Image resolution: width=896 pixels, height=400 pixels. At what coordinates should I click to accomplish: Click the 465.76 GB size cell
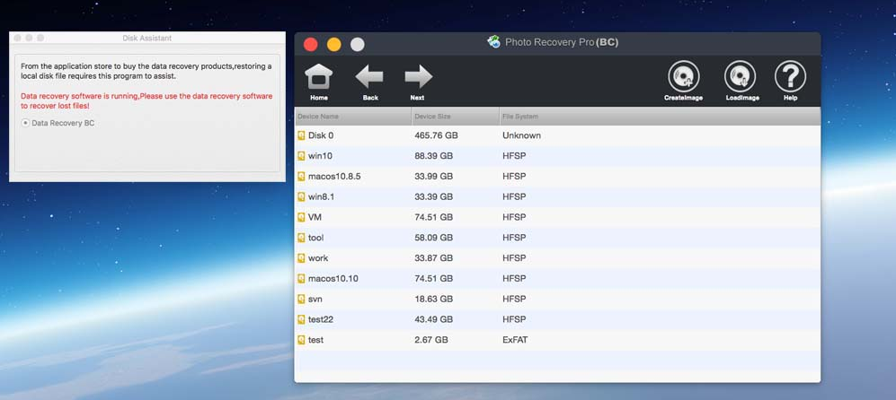436,135
